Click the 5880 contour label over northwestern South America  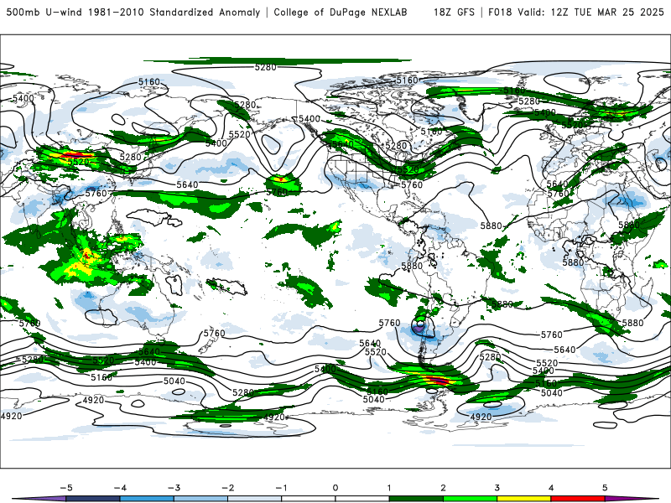(412, 266)
